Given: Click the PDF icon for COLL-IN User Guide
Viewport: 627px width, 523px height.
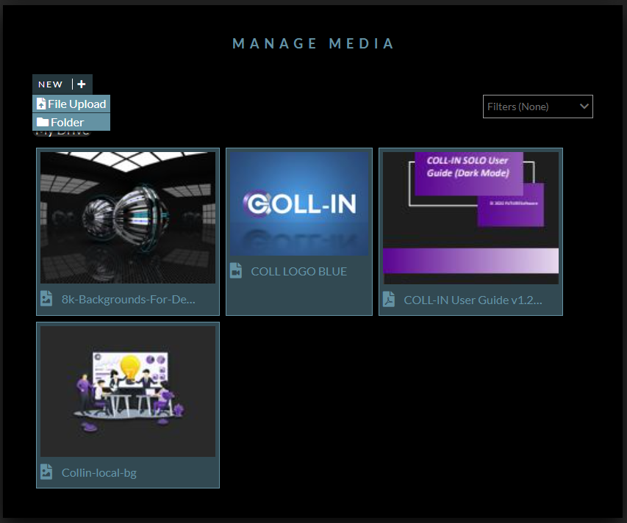Looking at the screenshot, I should (x=389, y=300).
